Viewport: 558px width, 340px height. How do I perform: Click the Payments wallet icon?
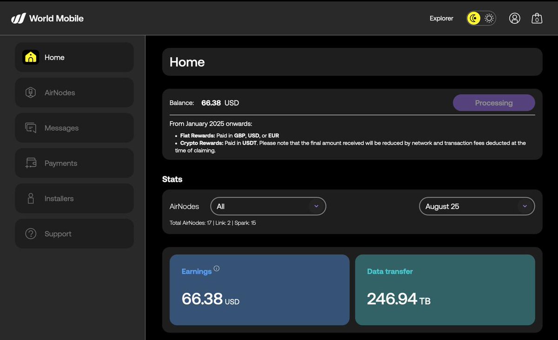[x=31, y=163]
